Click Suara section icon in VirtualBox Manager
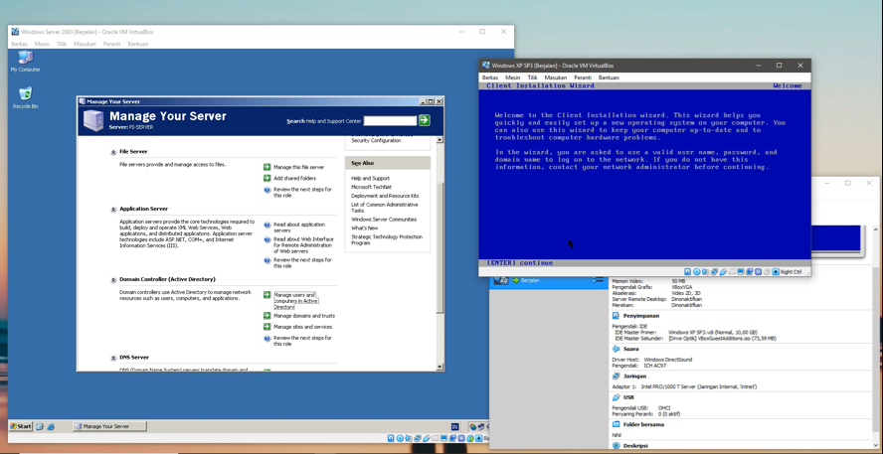Screen dimensions: 883x454 616,349
